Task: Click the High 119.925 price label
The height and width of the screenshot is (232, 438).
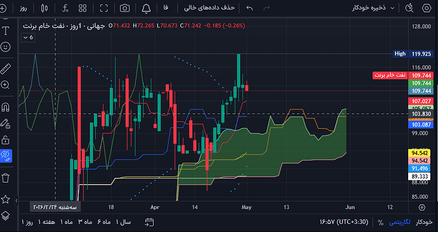Action: tap(413, 53)
